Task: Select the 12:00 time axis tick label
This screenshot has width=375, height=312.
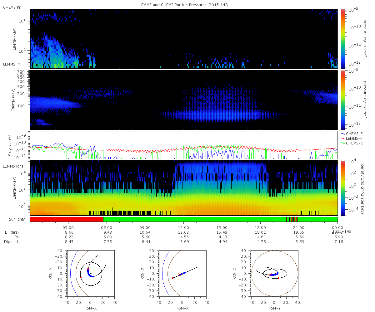Action: click(183, 227)
